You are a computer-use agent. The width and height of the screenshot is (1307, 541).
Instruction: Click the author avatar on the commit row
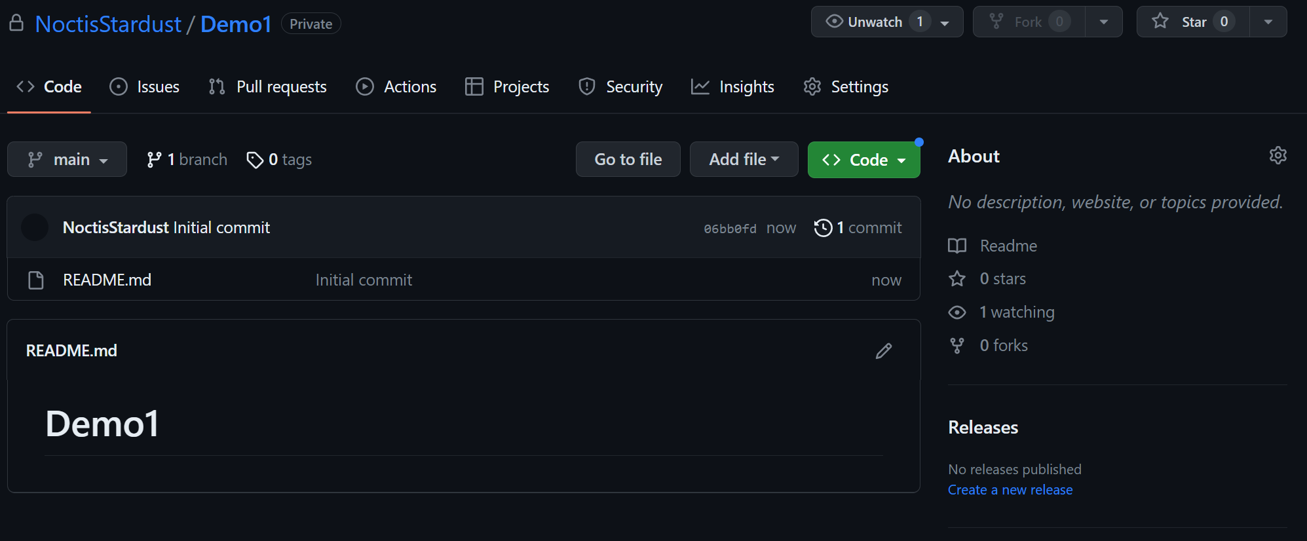point(35,228)
